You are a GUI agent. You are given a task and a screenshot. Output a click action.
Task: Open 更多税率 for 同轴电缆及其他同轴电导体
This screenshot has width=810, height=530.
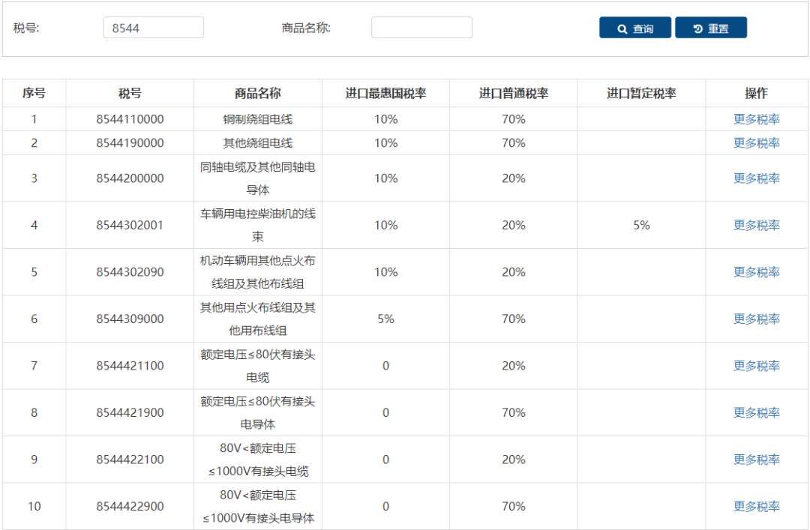coord(756,178)
